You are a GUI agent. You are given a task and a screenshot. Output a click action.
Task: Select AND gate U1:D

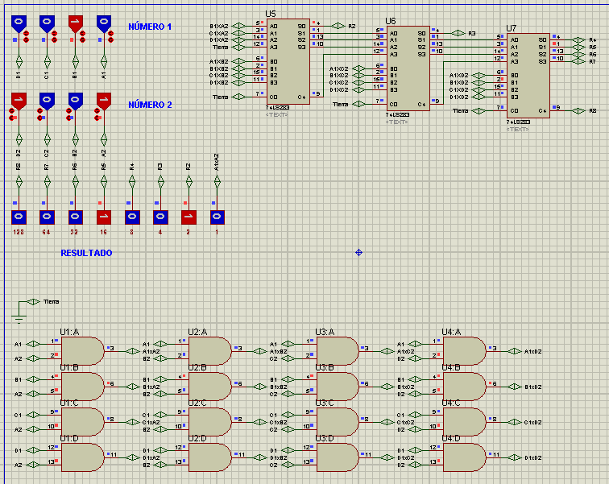[x=82, y=457]
